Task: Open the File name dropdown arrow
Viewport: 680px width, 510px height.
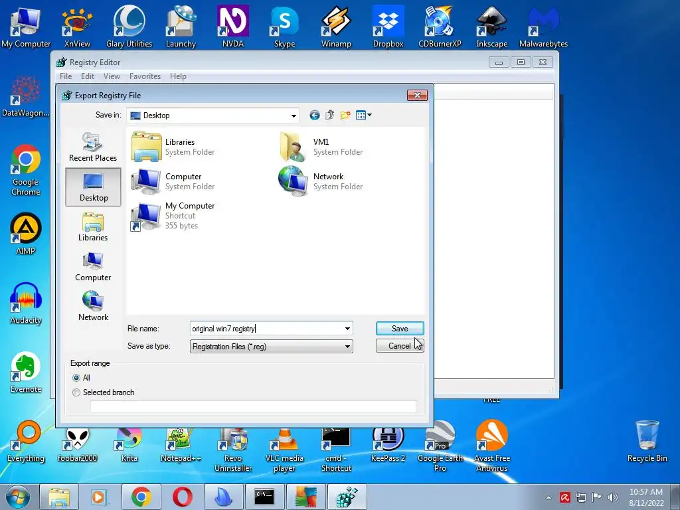Action: click(x=347, y=329)
